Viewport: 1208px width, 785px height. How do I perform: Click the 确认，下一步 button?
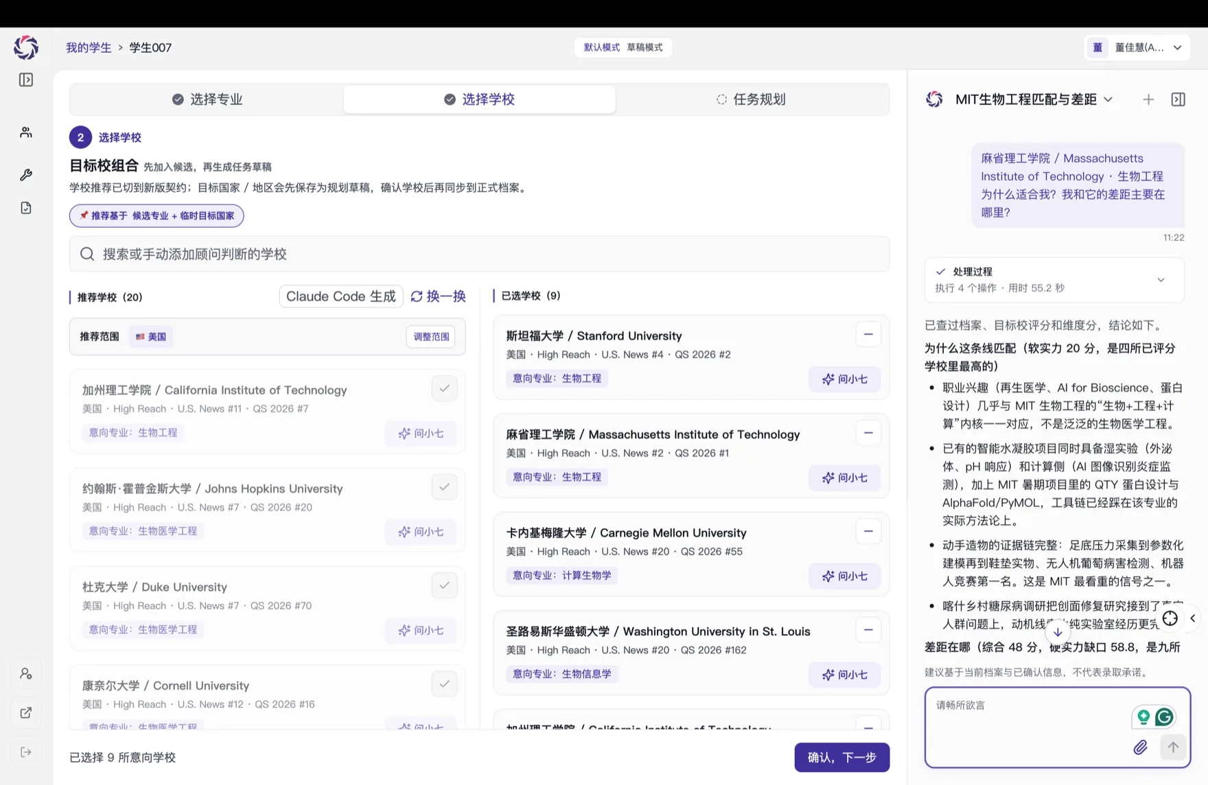pyautogui.click(x=842, y=758)
